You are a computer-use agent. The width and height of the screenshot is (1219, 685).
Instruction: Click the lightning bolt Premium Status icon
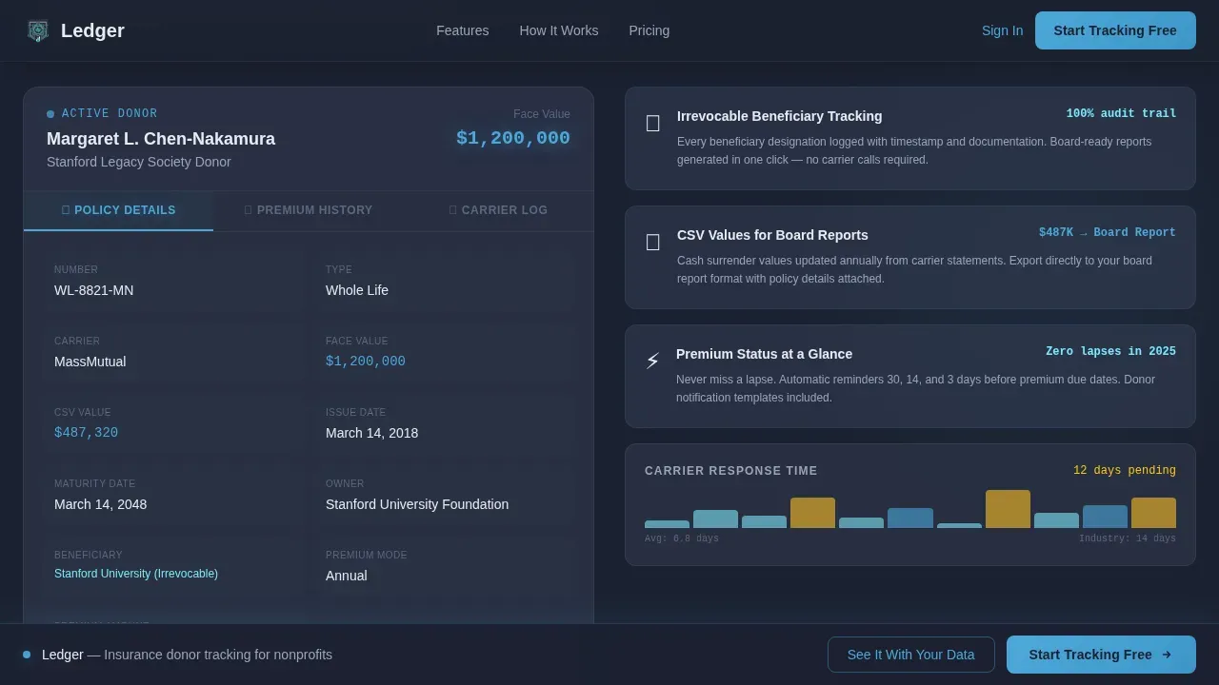[652, 362]
